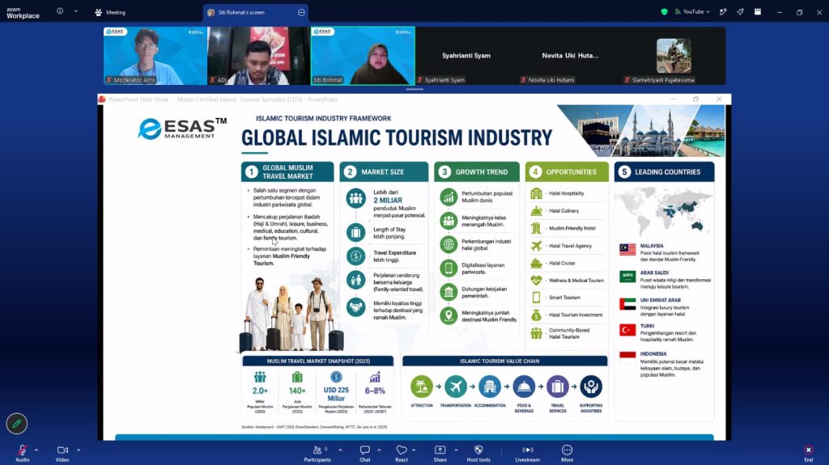Click the '2 MILIAR' text on slide

pos(388,201)
